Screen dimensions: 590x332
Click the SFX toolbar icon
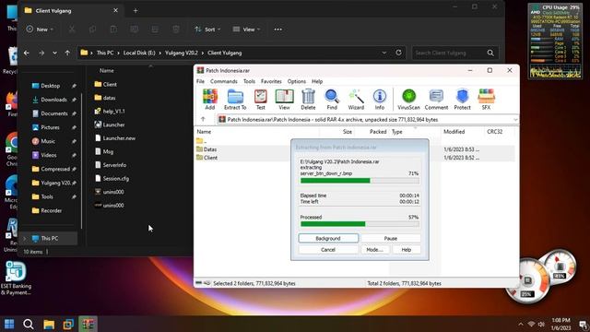point(486,100)
